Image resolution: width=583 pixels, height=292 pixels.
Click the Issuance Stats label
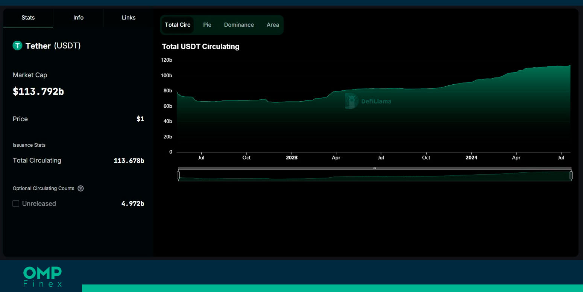[29, 145]
